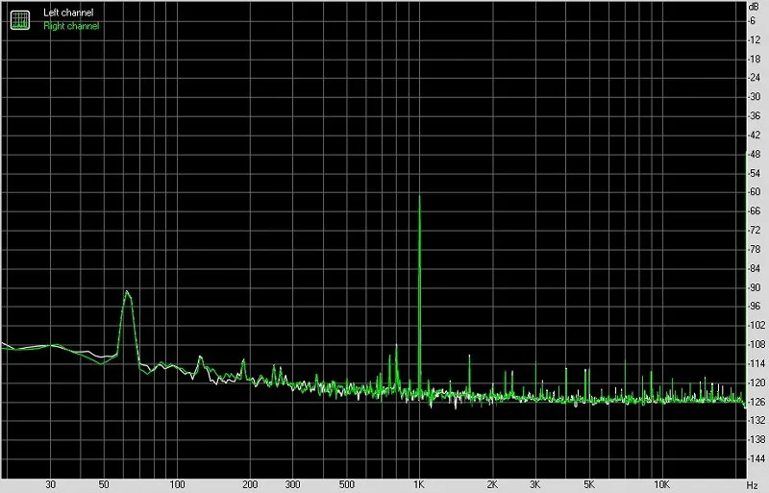Click the 5K frequency axis label

point(589,484)
